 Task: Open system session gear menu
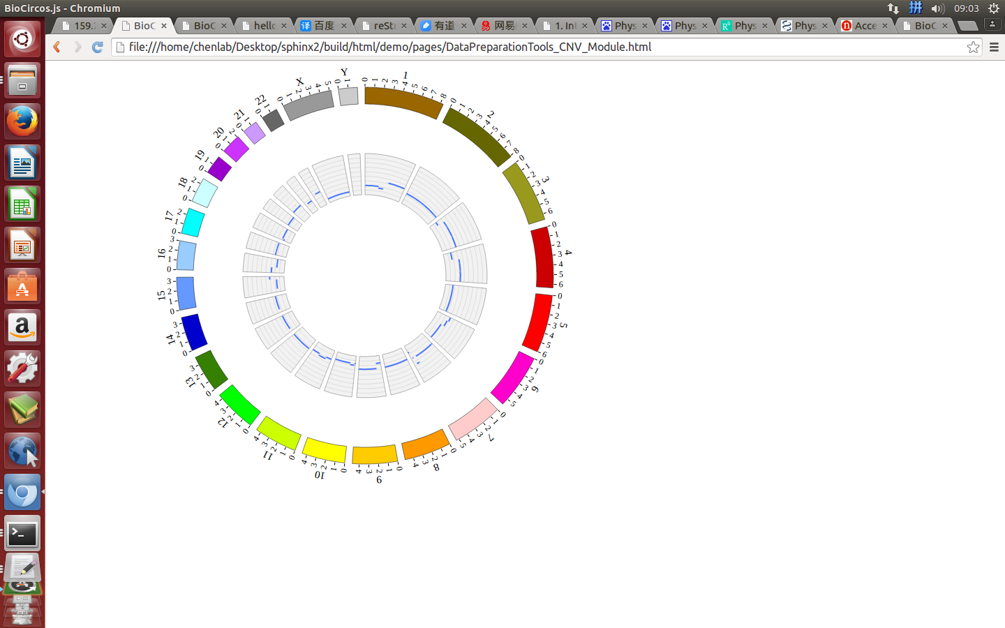pos(994,8)
